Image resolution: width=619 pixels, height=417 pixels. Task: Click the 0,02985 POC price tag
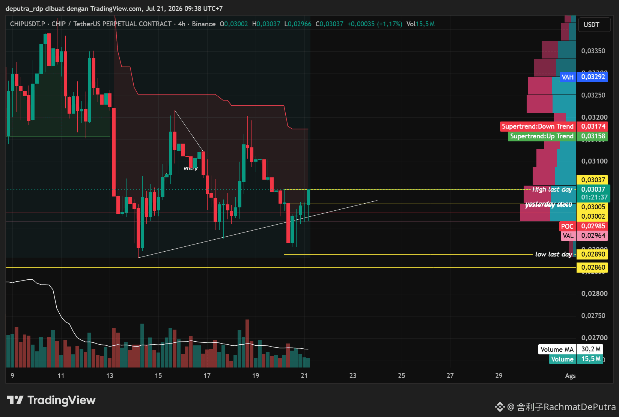coord(592,226)
